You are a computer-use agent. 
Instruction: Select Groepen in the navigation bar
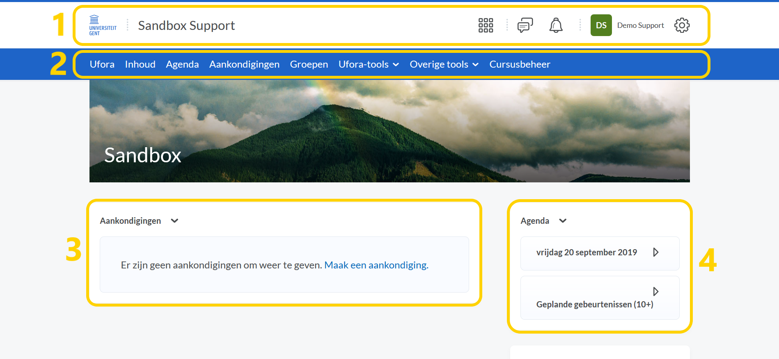309,64
